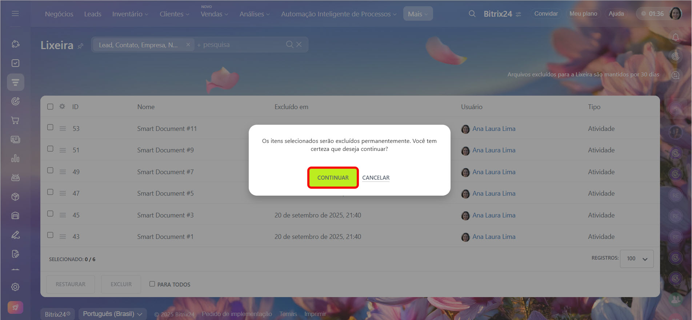
Task: Toggle the select-all checkbox in header
Action: [50, 107]
